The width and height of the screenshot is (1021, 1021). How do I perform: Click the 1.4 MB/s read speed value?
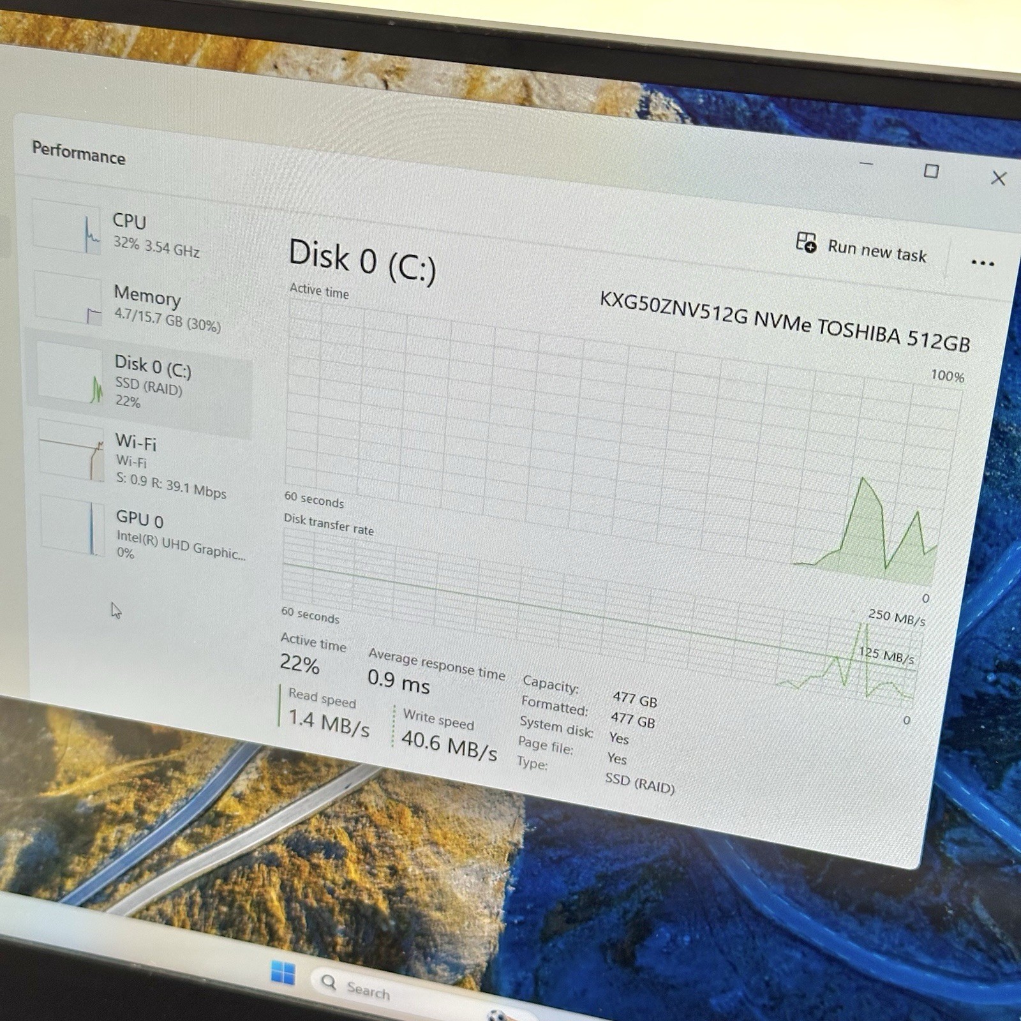pyautogui.click(x=329, y=723)
